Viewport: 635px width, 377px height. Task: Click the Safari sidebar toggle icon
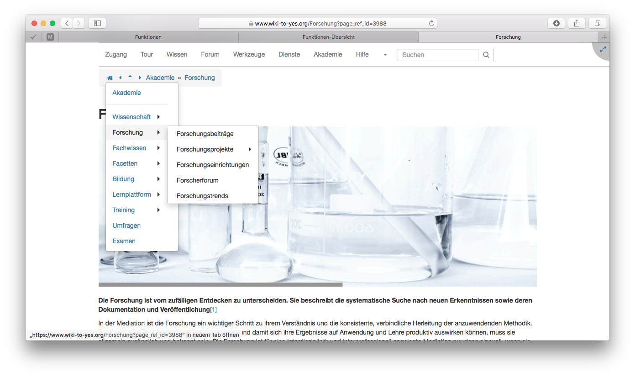click(97, 23)
